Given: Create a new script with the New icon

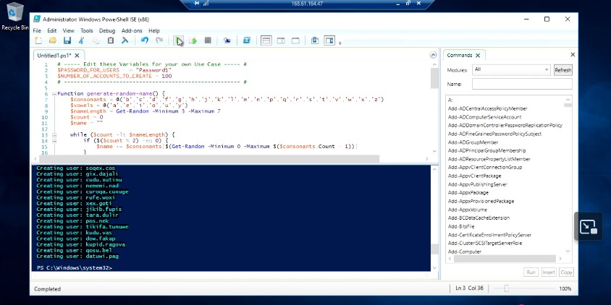Looking at the screenshot, I should pyautogui.click(x=38, y=40).
